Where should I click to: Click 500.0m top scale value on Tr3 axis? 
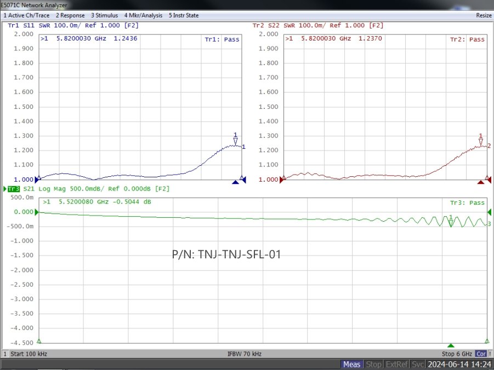click(x=22, y=197)
